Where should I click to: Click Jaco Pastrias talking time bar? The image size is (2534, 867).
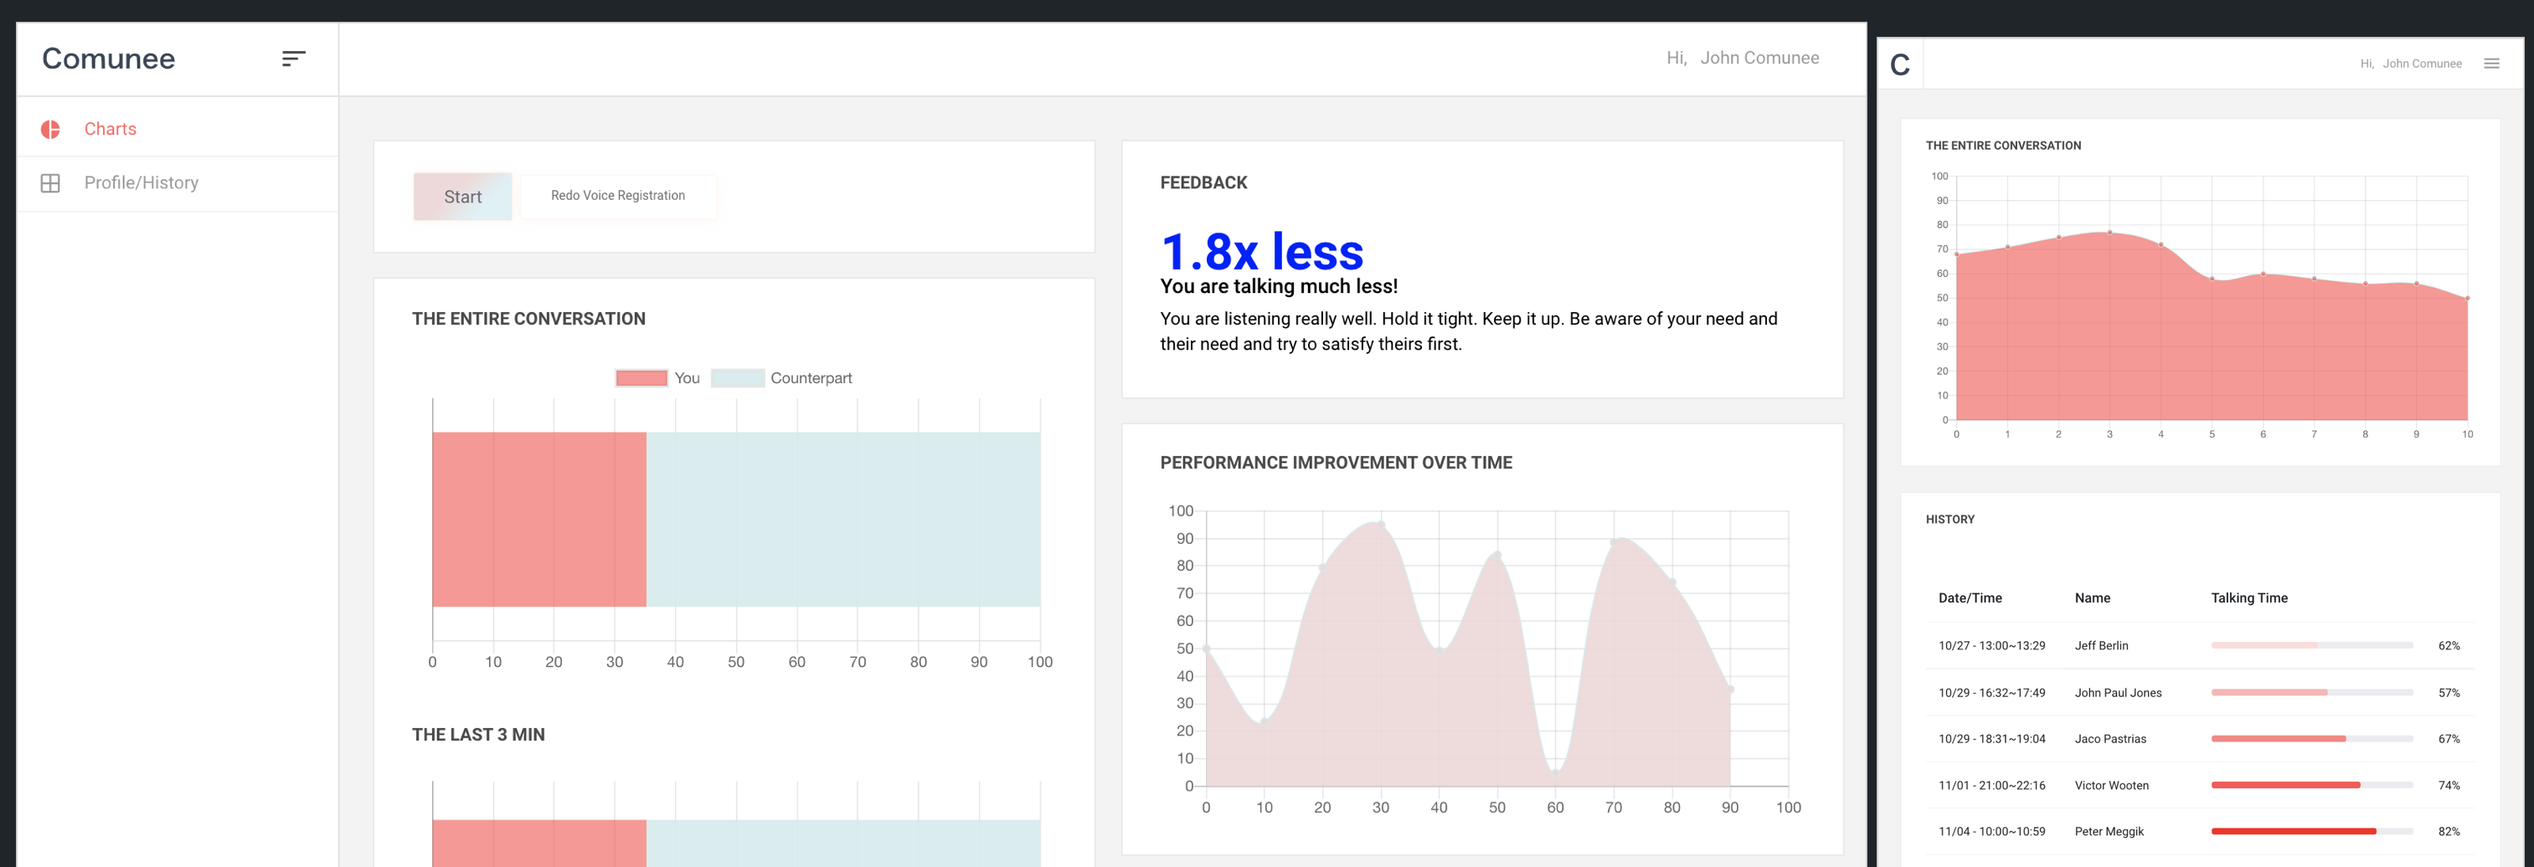click(x=2312, y=739)
